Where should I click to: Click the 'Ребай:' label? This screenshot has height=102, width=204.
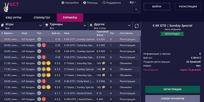point(147,66)
